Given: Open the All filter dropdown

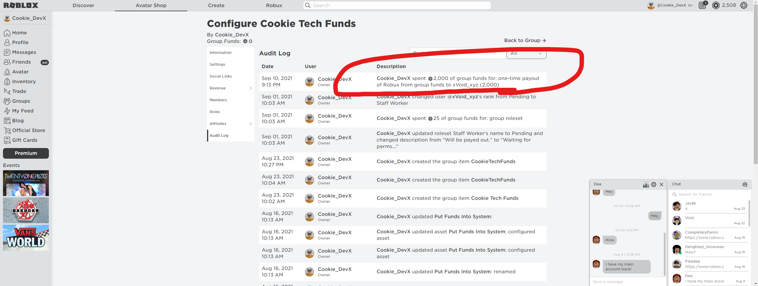Looking at the screenshot, I should [x=526, y=53].
